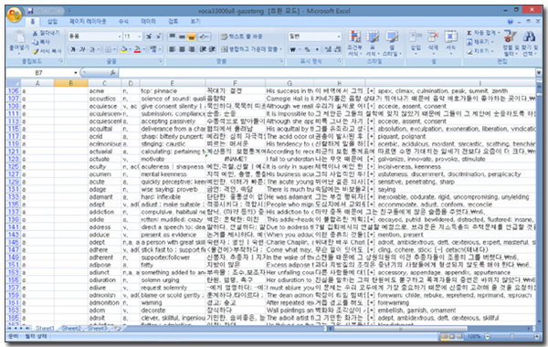This screenshot has width=548, height=347.
Task: Click the red font color icon
Action: click(137, 50)
